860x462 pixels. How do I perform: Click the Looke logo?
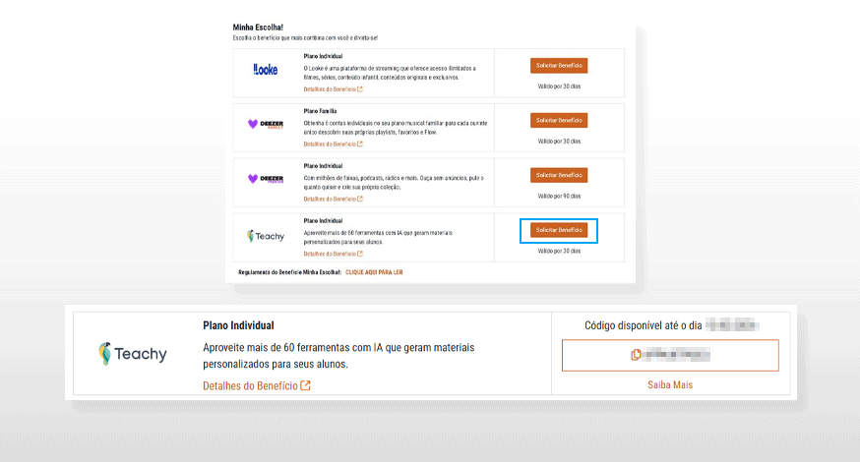click(x=266, y=70)
